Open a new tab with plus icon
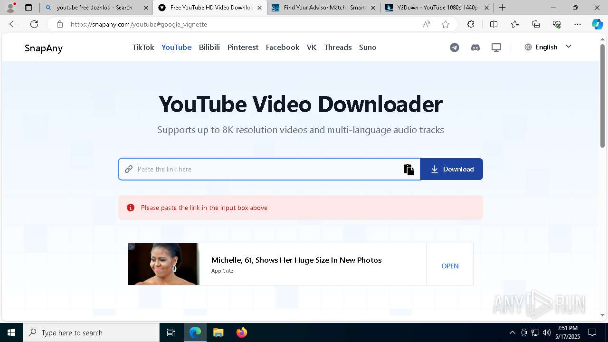 (502, 8)
